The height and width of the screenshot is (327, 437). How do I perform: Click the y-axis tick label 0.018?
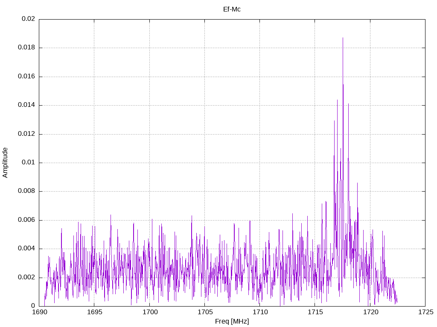coord(26,47)
